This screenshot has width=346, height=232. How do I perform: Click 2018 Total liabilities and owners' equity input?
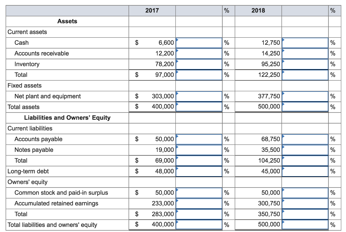305,225
